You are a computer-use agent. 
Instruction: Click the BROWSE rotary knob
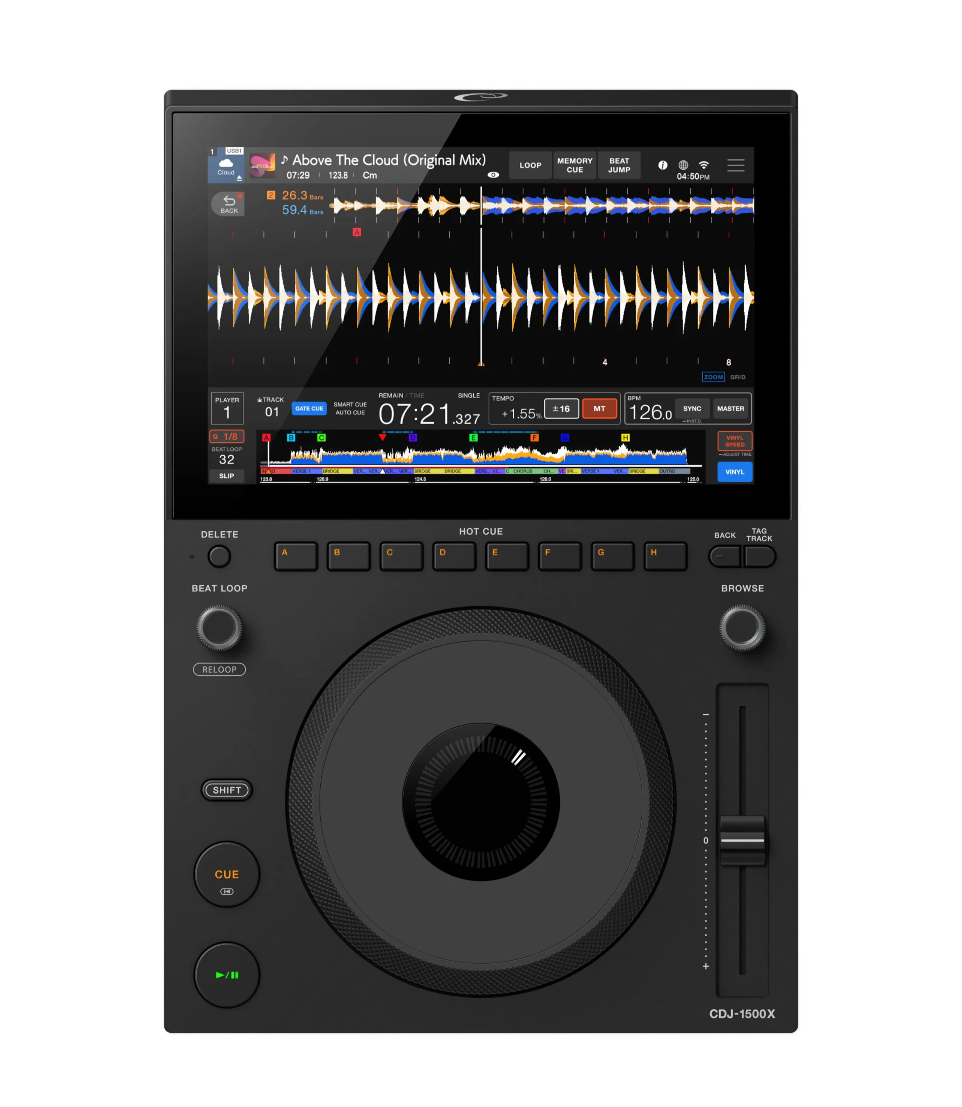tap(743, 627)
